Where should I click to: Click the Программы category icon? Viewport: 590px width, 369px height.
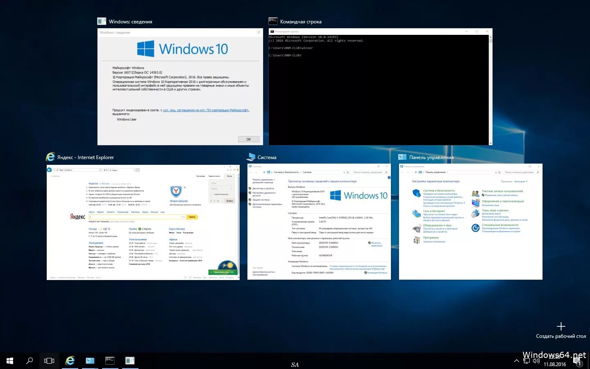416,240
